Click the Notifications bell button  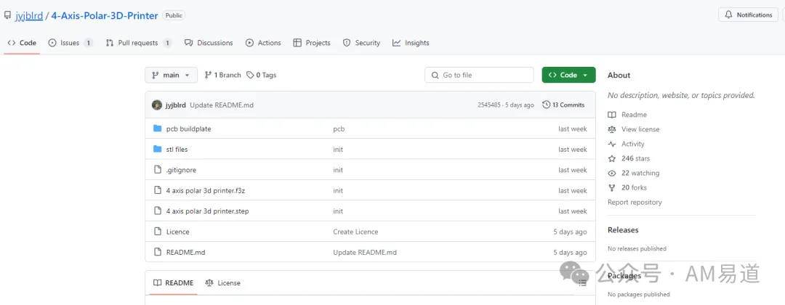[x=748, y=15]
